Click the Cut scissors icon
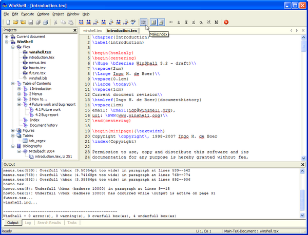Viewport: 308px width, 235px height. (55, 22)
